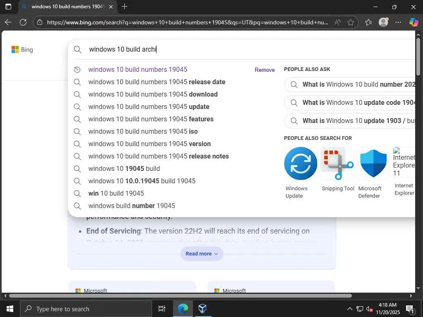Open the network tray icon
The width and height of the screenshot is (423, 317).
359,309
